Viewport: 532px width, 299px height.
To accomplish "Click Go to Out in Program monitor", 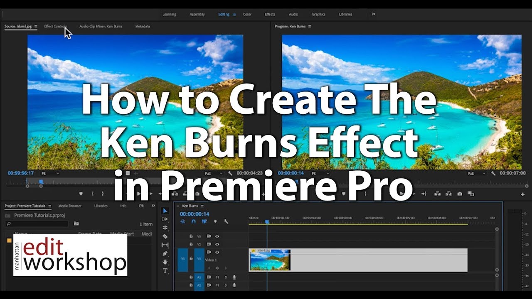I will coord(424,194).
